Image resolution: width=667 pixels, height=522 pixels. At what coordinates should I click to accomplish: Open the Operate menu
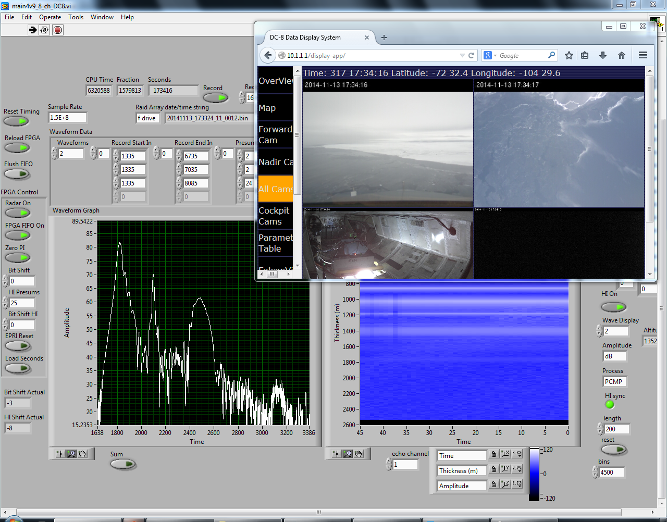[50, 17]
